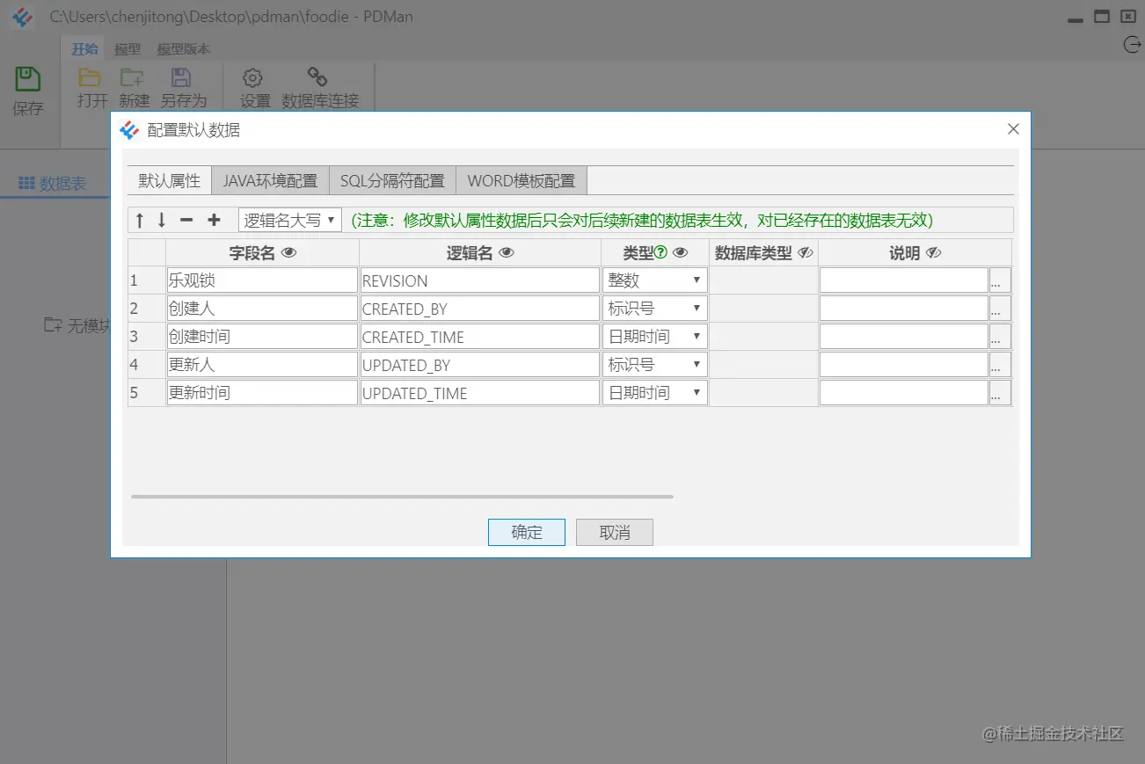Viewport: 1145px width, 764px height.
Task: Switch to the WORD模板配置 tab
Action: point(521,180)
